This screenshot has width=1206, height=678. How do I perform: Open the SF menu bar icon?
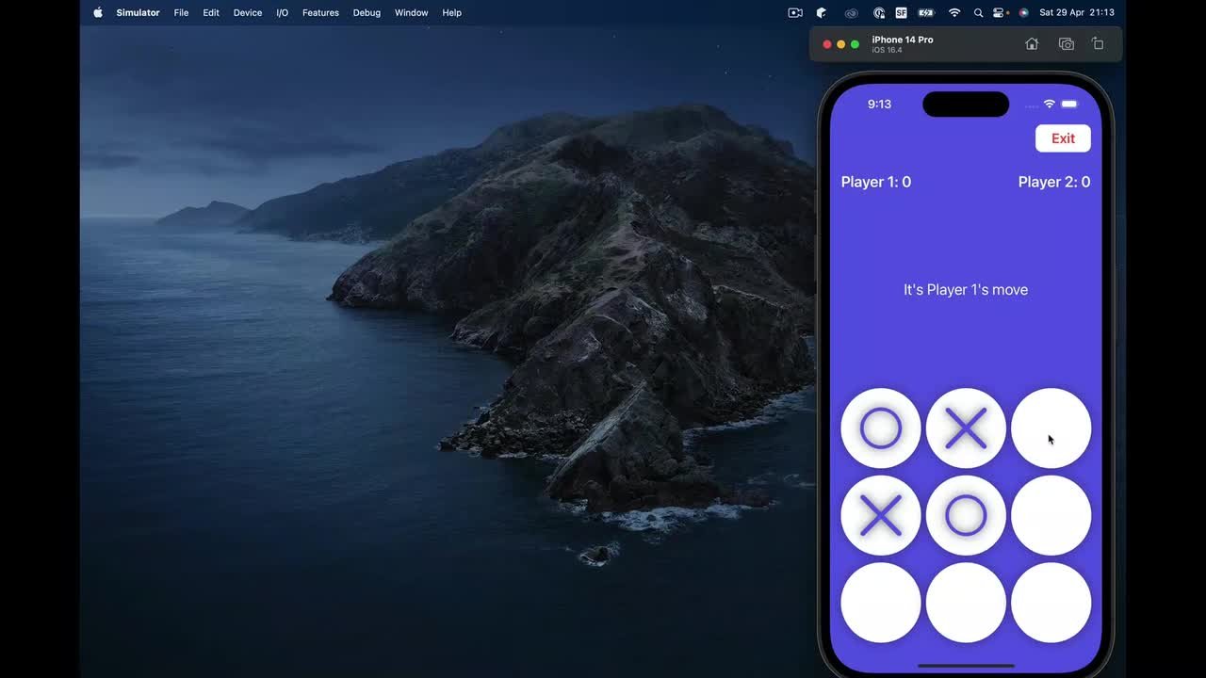[901, 12]
